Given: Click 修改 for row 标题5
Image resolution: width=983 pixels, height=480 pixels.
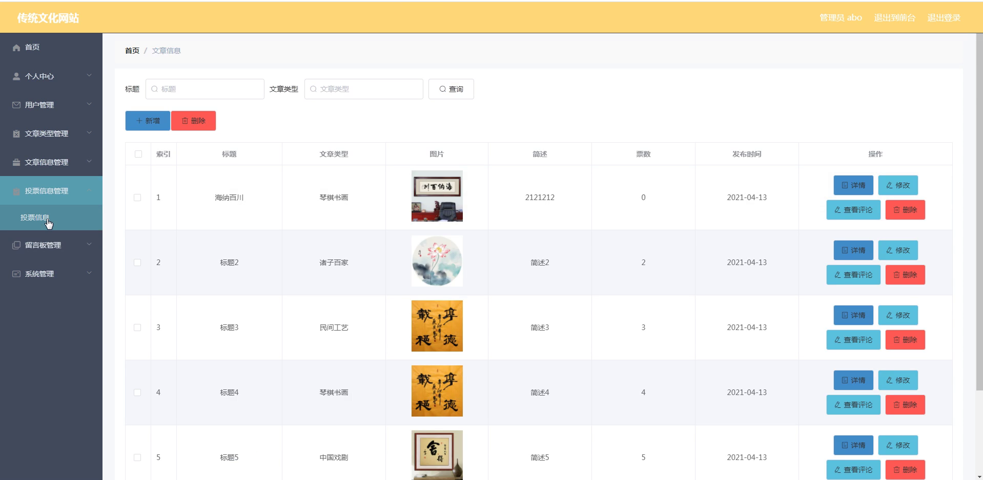Looking at the screenshot, I should 898,445.
